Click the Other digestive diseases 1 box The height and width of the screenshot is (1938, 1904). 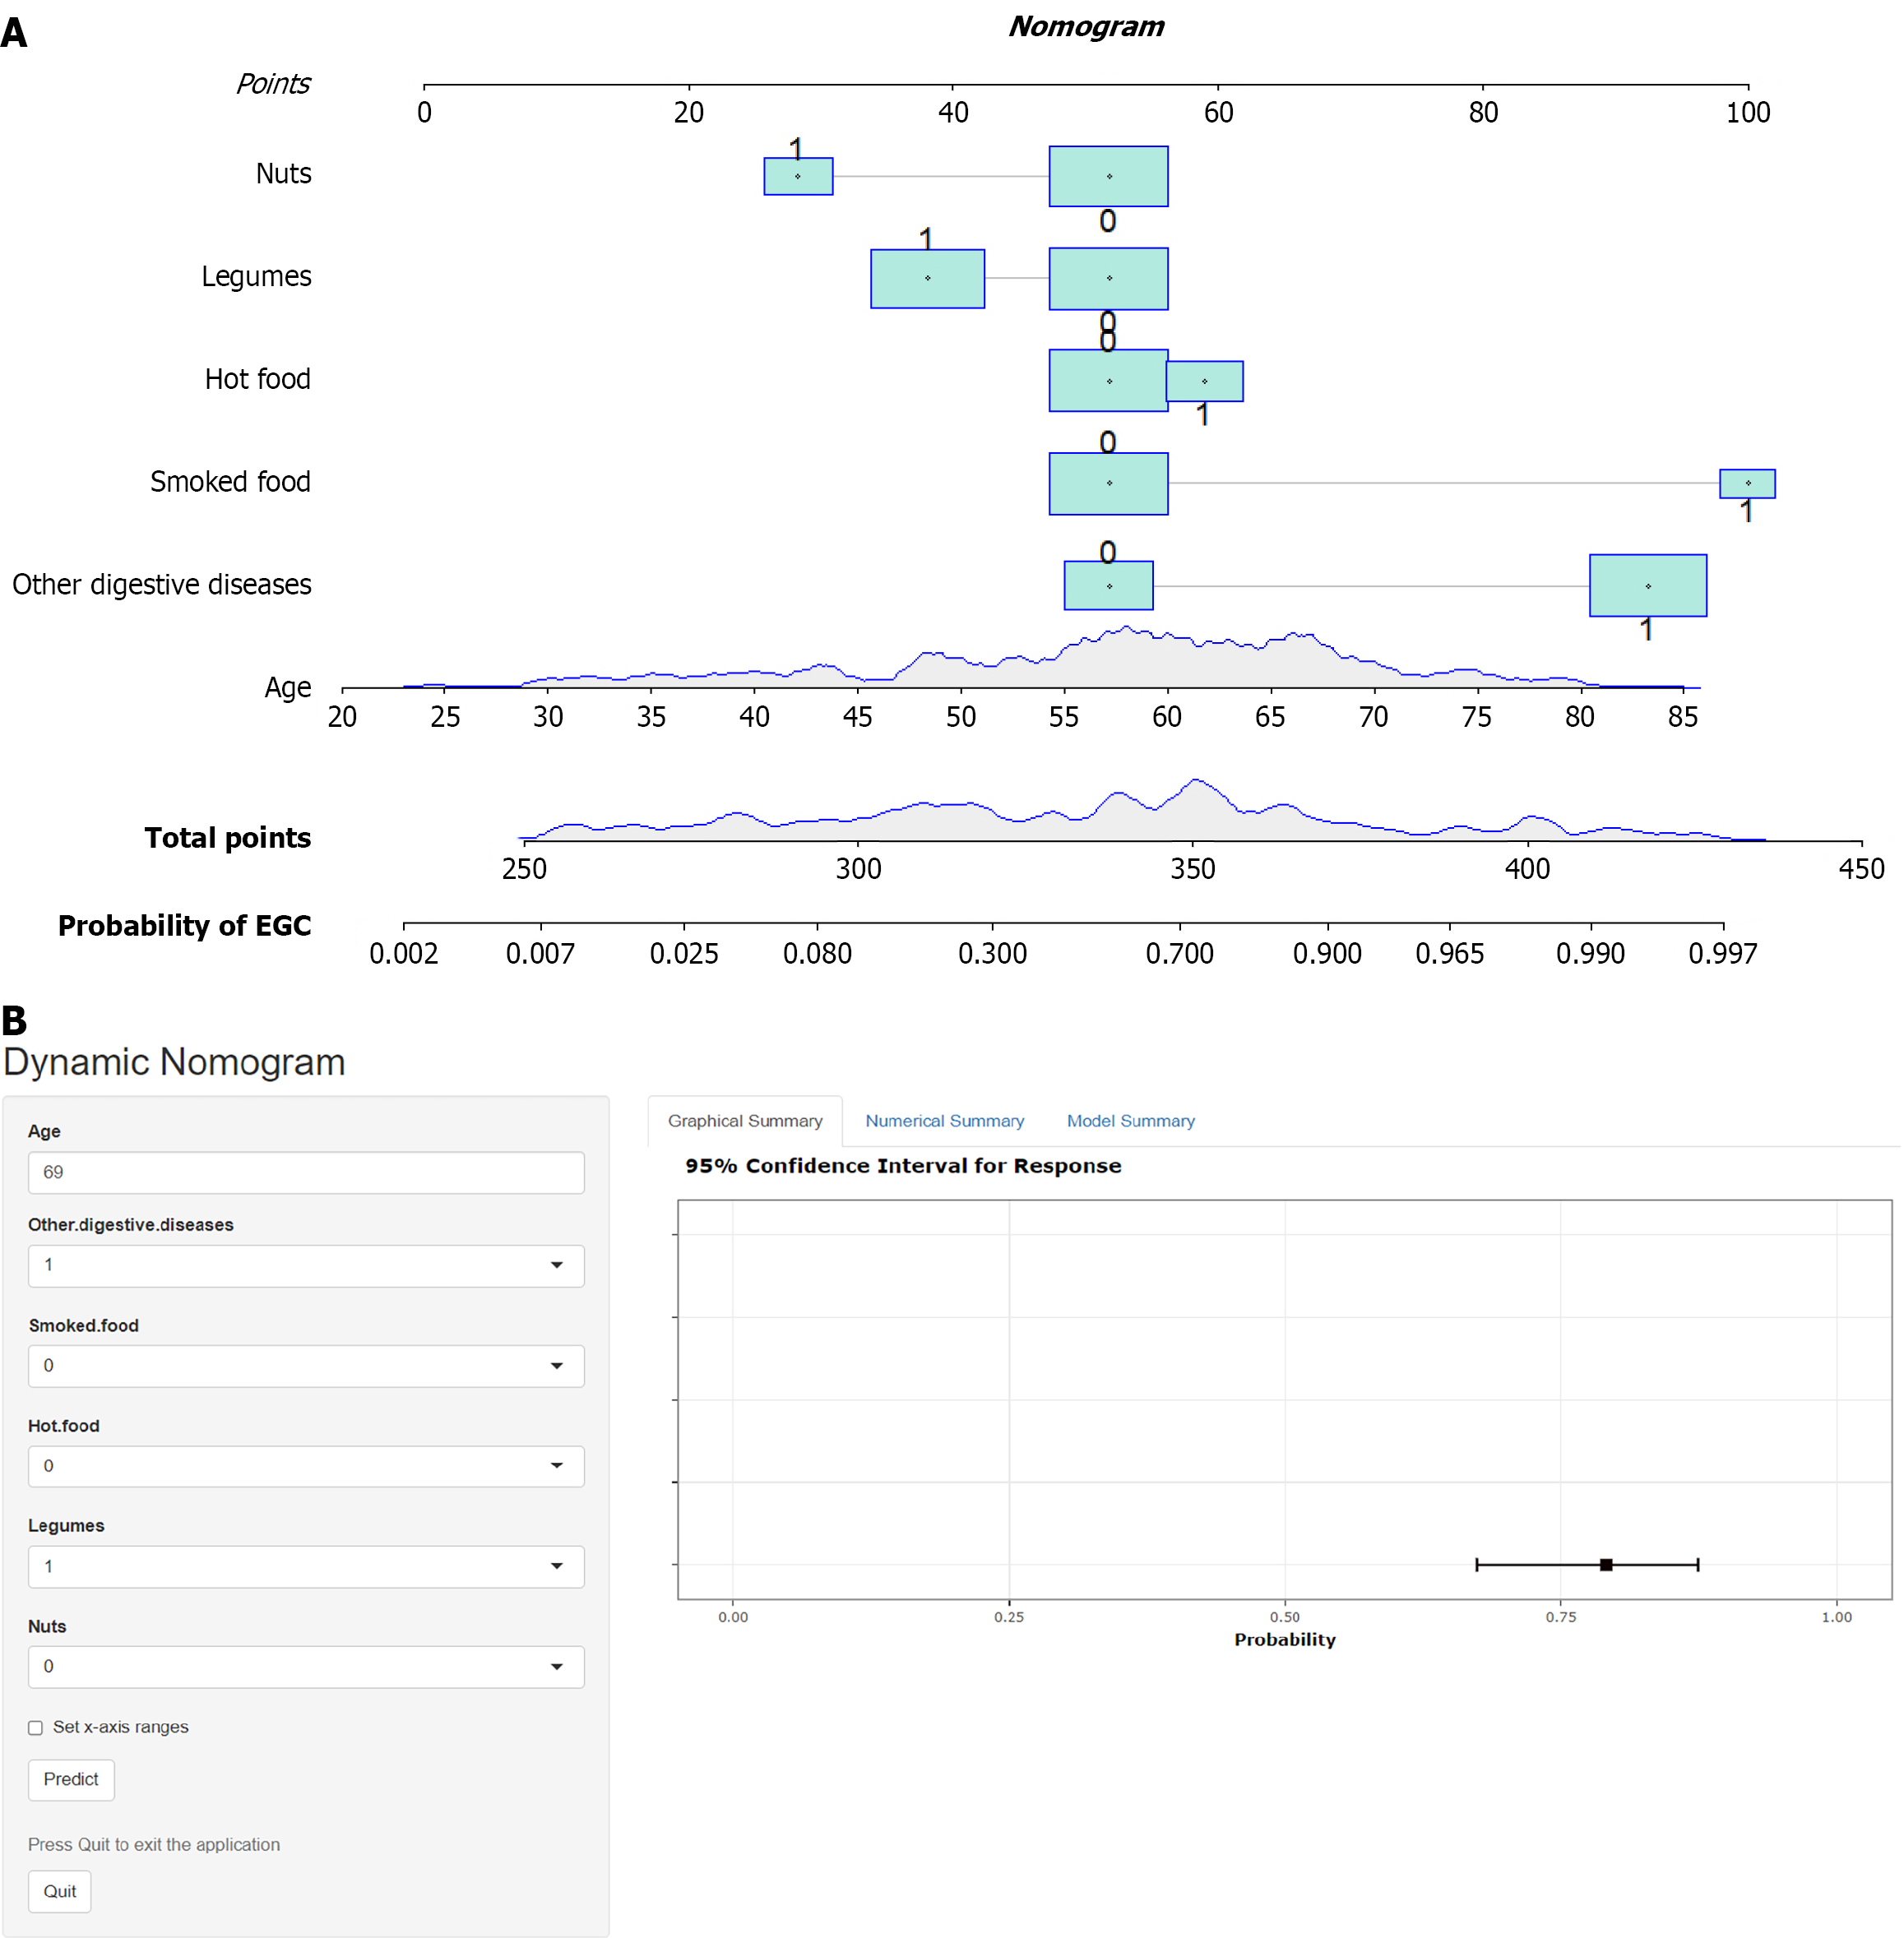[1647, 585]
